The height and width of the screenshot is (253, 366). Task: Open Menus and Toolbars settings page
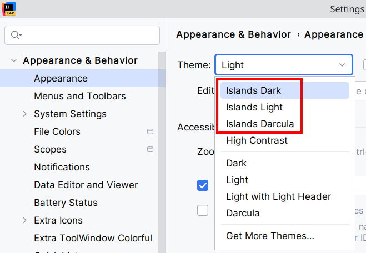80,96
